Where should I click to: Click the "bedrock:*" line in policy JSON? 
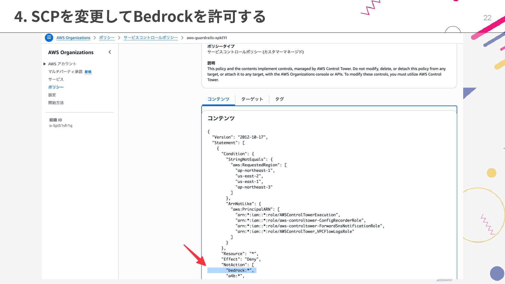pyautogui.click(x=240, y=270)
